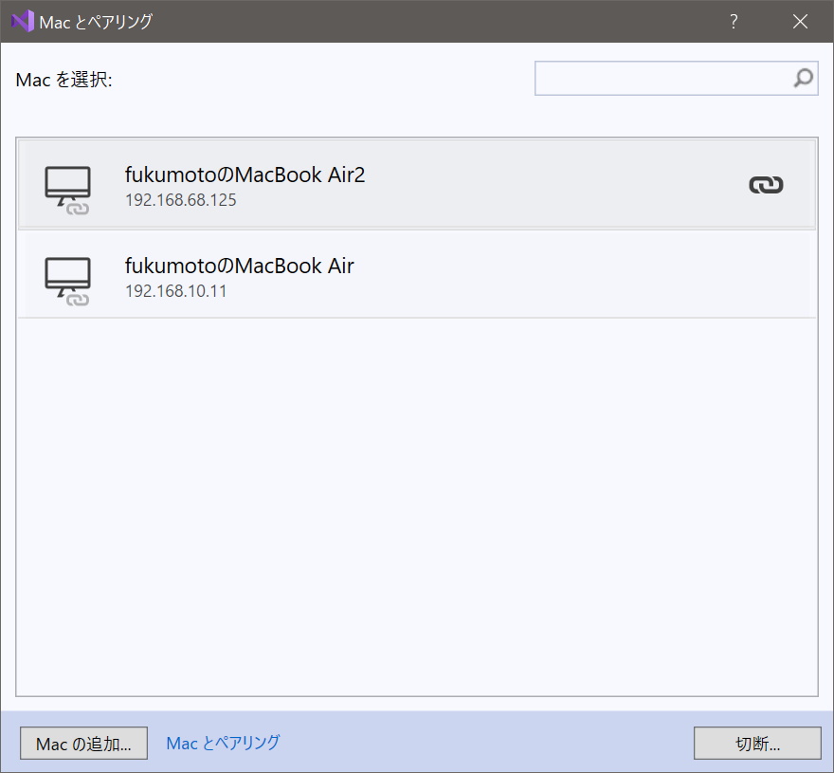Click the Mac の追加... button

click(83, 744)
